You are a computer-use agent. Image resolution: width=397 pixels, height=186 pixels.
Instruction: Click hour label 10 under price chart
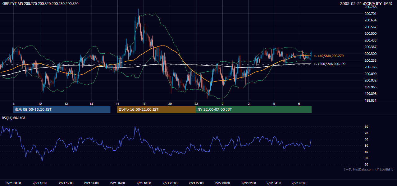[40, 104]
